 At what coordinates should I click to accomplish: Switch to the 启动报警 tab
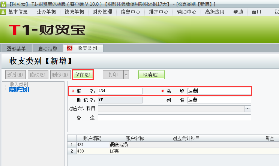coord(48,48)
